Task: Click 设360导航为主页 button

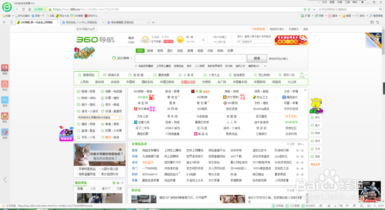Action: point(85,29)
